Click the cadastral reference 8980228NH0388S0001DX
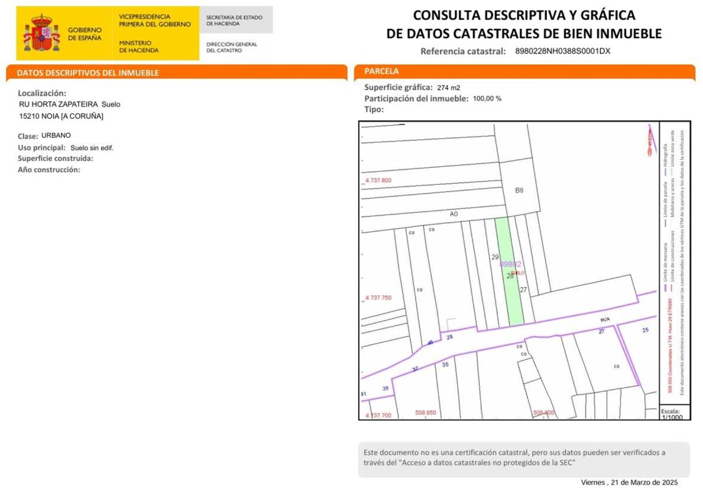The height and width of the screenshot is (493, 703). click(562, 51)
